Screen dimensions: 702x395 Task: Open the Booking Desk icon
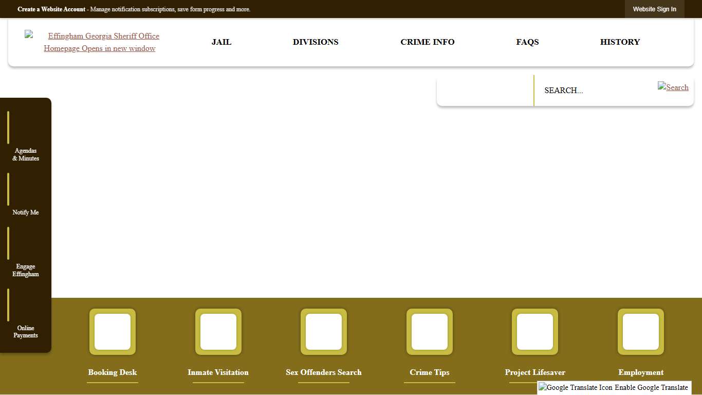click(x=112, y=332)
